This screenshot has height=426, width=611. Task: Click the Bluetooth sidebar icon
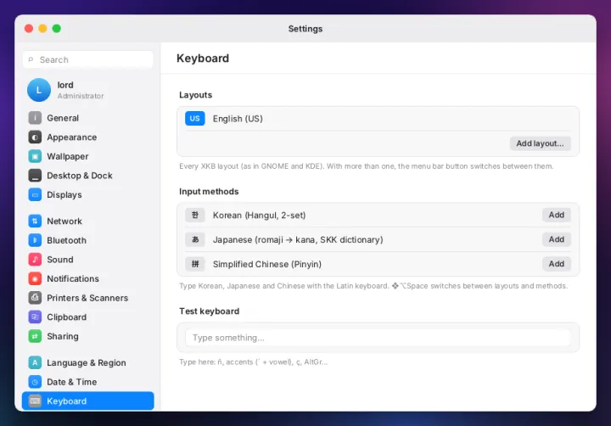click(35, 240)
